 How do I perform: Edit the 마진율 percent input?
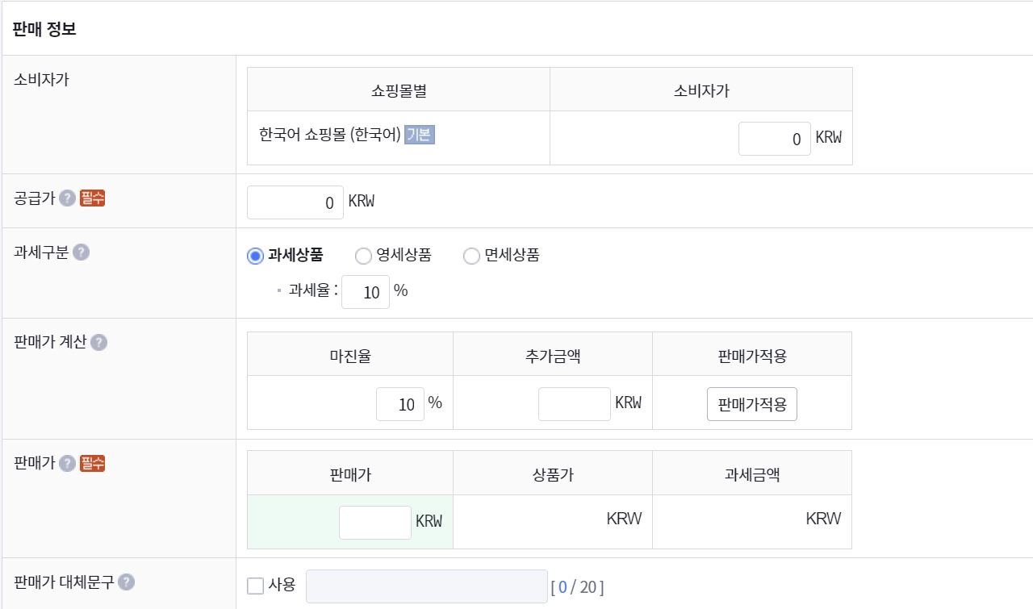[x=399, y=404]
